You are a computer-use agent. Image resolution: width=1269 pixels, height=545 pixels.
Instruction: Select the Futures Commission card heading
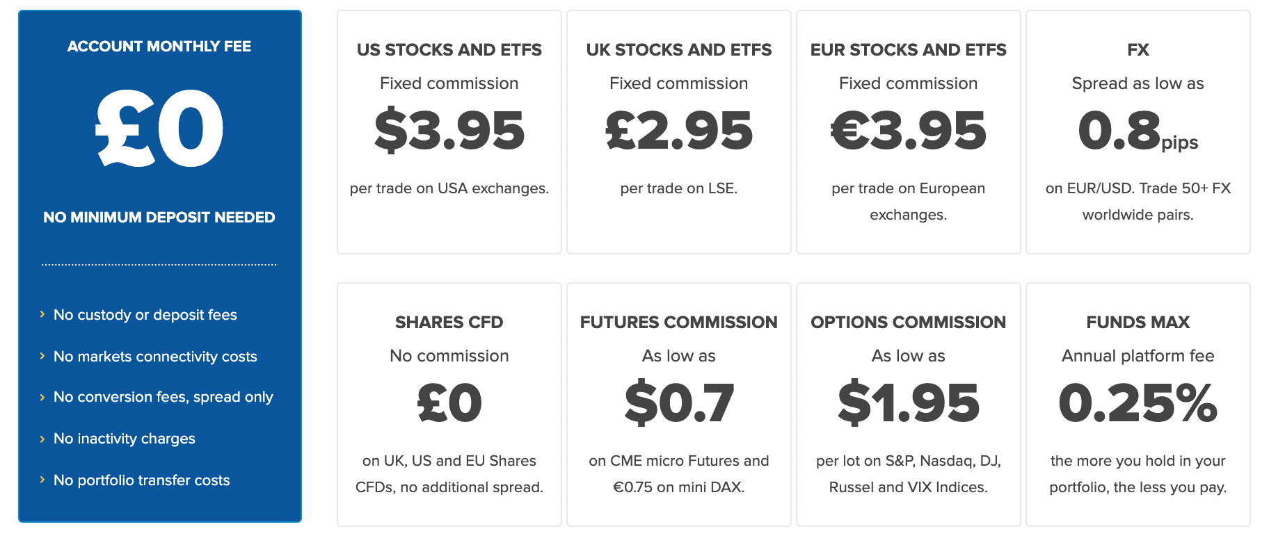[679, 323]
